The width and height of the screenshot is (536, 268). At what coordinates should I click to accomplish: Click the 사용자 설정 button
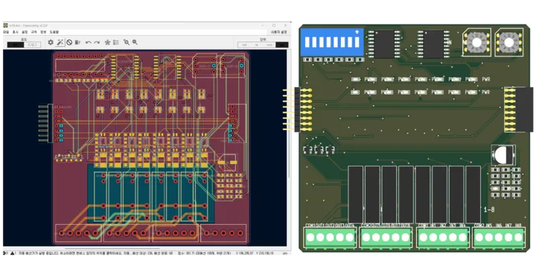[x=279, y=32]
